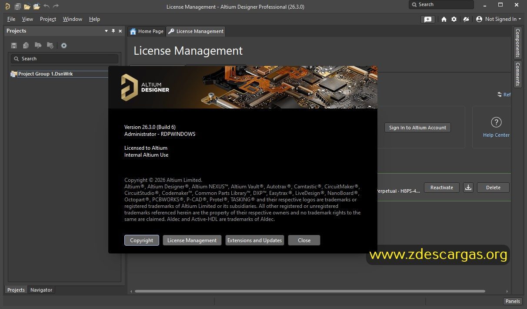Click the Panels button in the status bar

click(x=513, y=301)
